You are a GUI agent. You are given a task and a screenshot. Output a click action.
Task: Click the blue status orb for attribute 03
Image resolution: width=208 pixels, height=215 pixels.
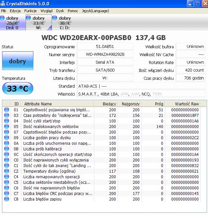[x=7, y=115]
